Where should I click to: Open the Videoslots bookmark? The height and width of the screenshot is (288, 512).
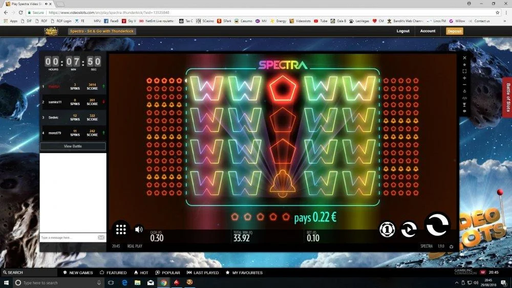click(300, 21)
